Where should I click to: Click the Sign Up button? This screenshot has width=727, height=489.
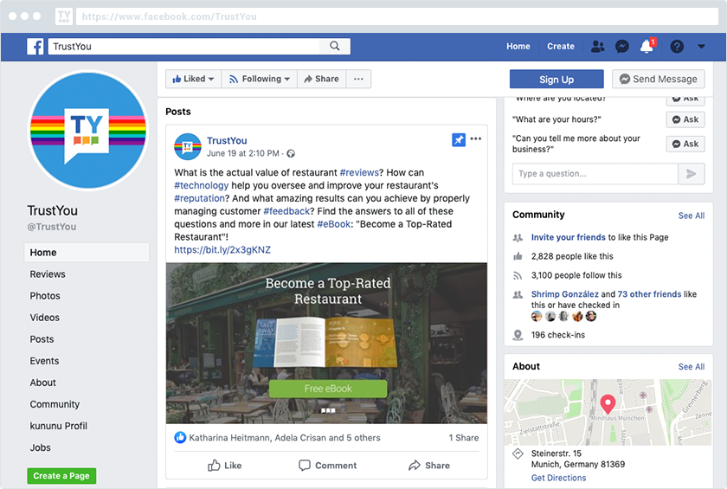click(557, 80)
